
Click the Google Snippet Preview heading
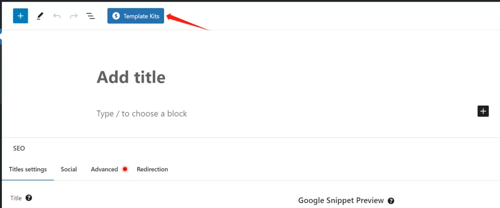click(341, 200)
